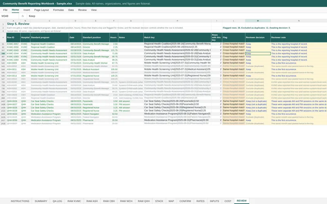Screen dimensions: 327x204
Task: Click the Flagged rows summary text
Action: (257, 28)
